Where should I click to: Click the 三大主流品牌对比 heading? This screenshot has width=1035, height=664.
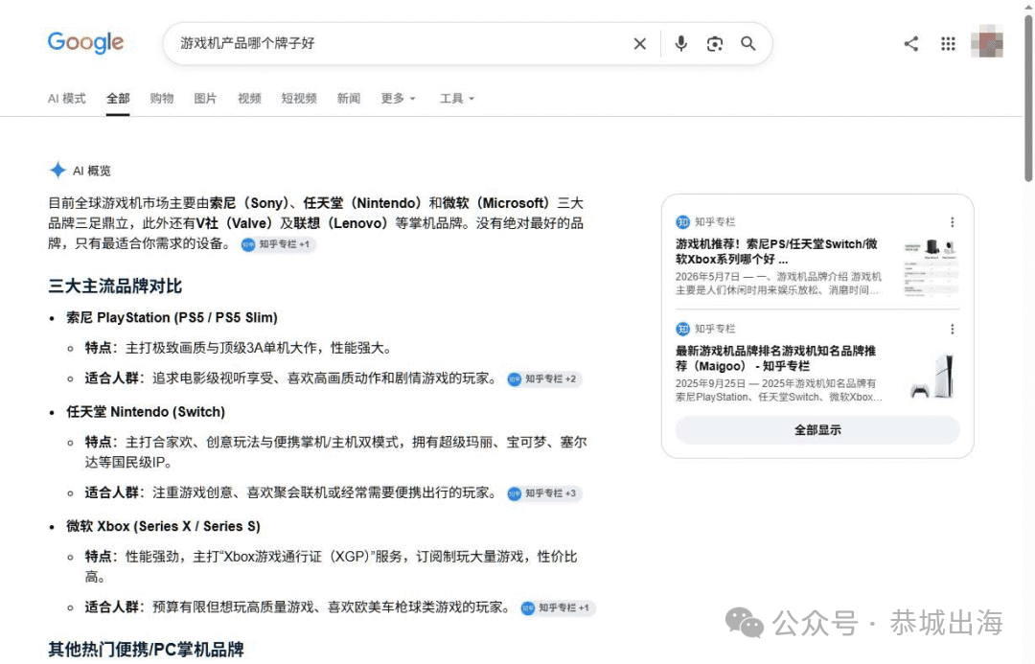[115, 286]
